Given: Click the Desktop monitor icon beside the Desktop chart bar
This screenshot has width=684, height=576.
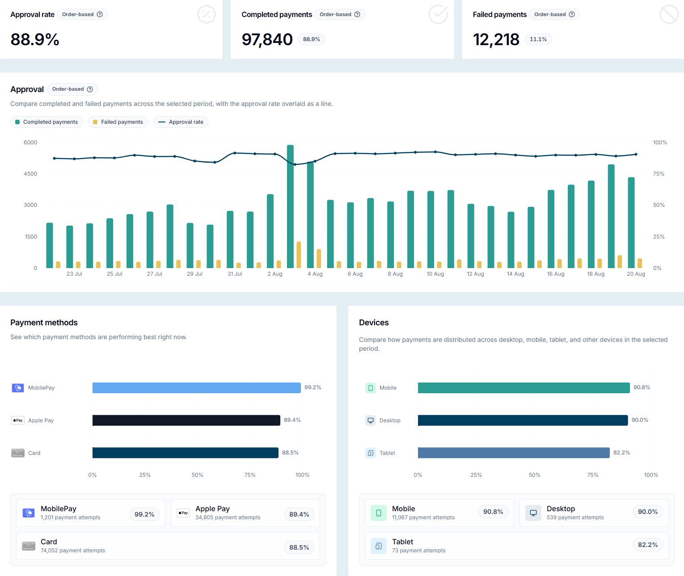Looking at the screenshot, I should coord(371,420).
